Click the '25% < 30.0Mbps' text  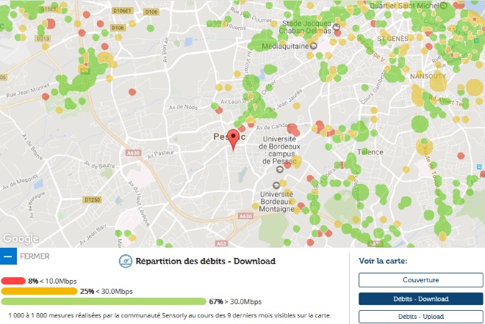coord(106,291)
